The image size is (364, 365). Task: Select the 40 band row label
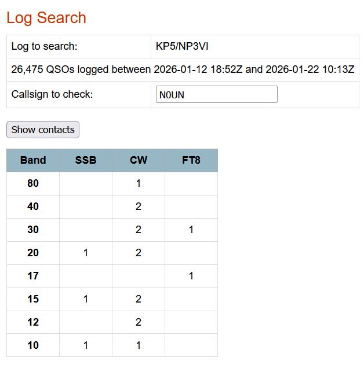pos(33,207)
